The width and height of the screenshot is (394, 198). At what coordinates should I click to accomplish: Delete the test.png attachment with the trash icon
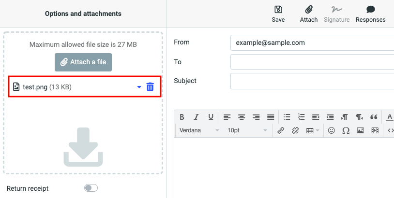150,87
